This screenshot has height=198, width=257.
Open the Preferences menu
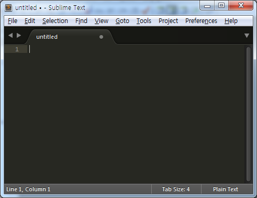tap(201, 21)
